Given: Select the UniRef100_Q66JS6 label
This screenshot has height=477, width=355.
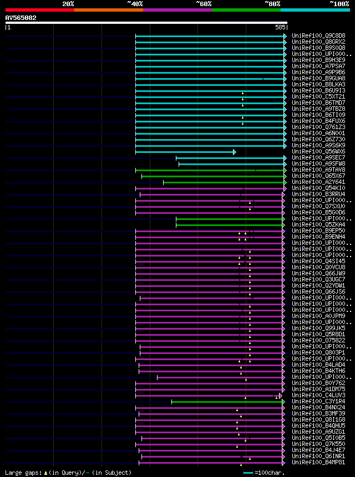Looking at the screenshot, I should pos(318,291).
